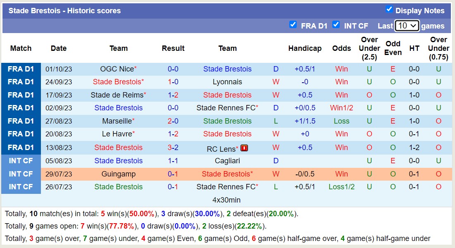455x248 pixels.
Task: Click the Lyonnais team name
Action: 227,82
